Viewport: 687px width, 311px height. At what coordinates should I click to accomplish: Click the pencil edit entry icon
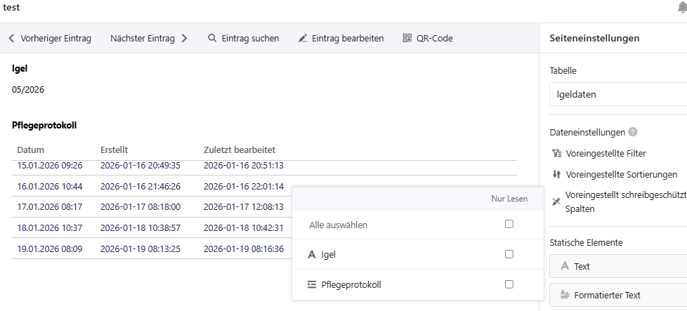click(303, 39)
